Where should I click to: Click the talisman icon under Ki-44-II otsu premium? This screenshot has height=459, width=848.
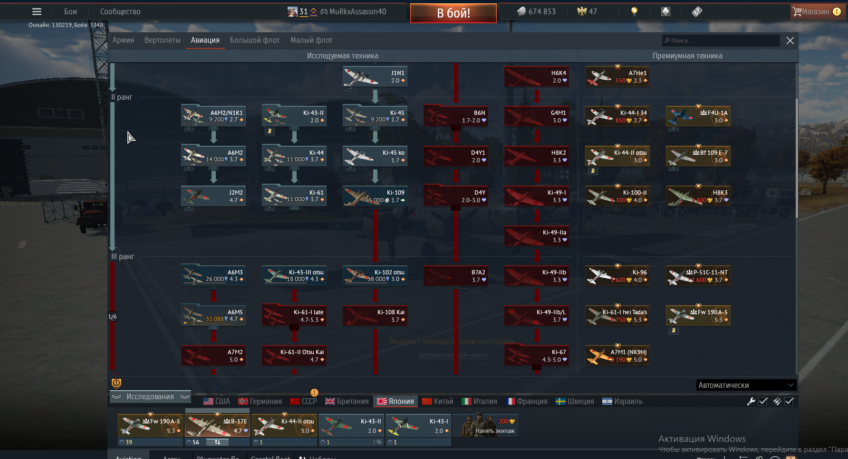click(593, 171)
